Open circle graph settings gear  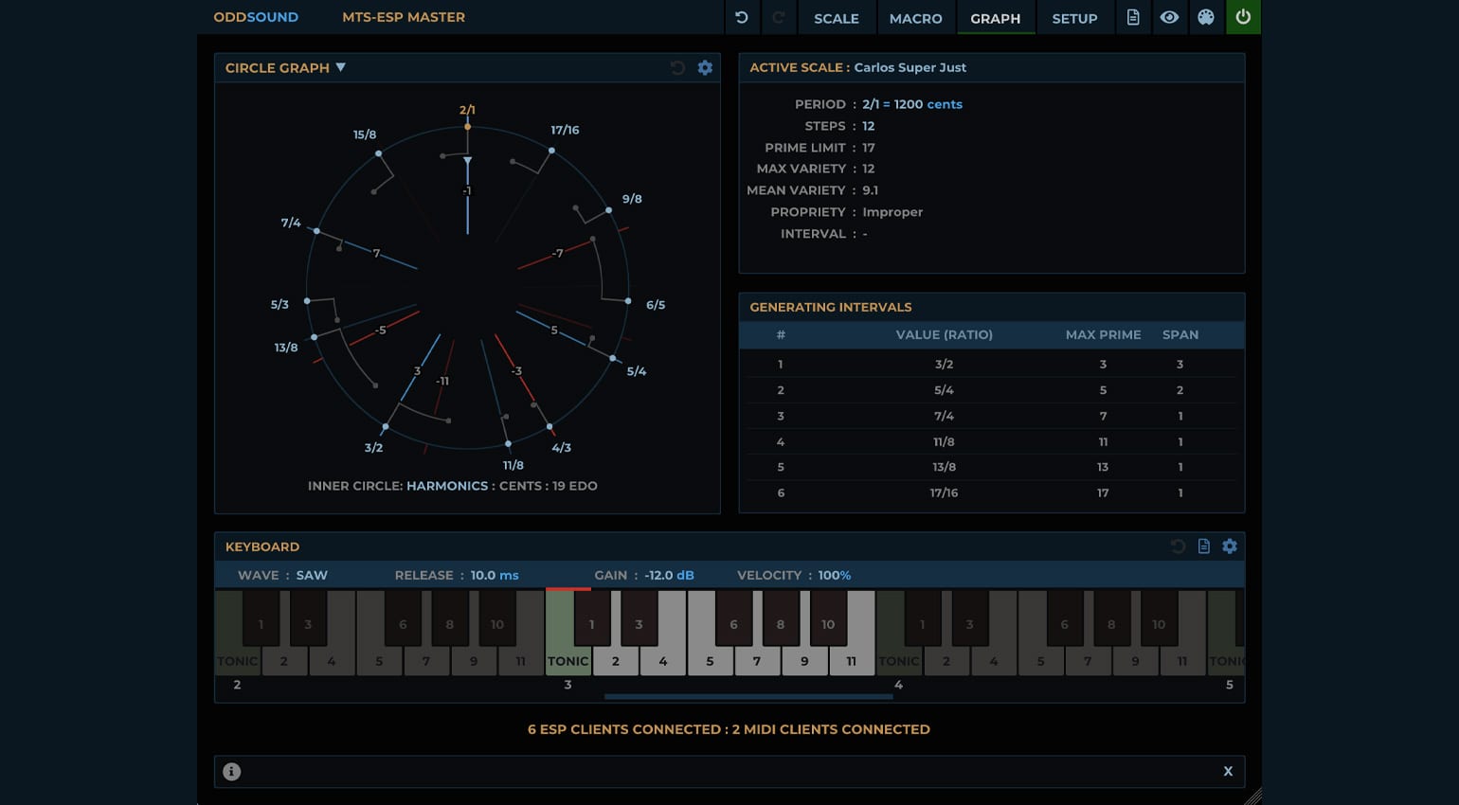[x=705, y=67]
